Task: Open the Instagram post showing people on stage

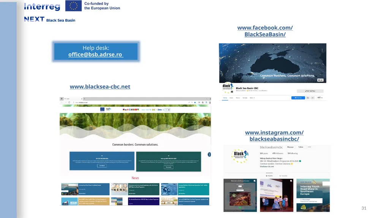Action: pos(277,195)
